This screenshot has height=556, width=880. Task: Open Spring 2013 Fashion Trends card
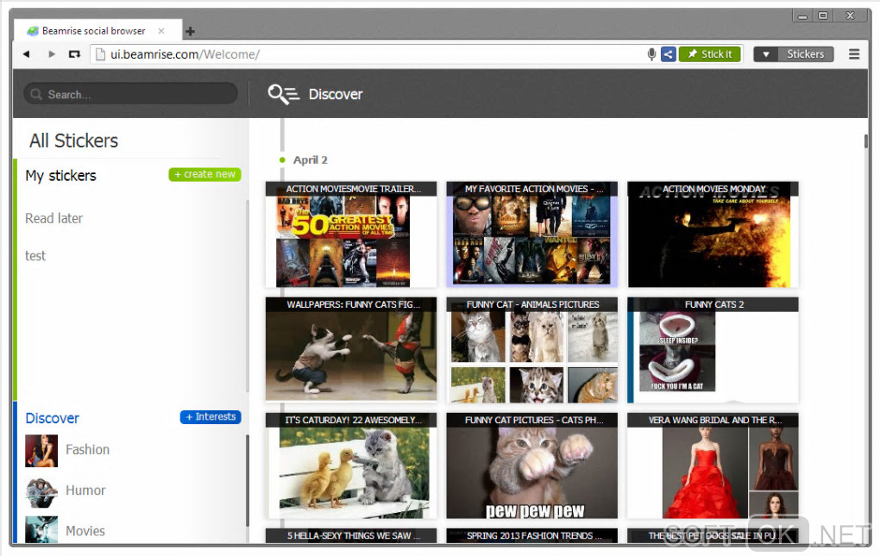point(532,535)
